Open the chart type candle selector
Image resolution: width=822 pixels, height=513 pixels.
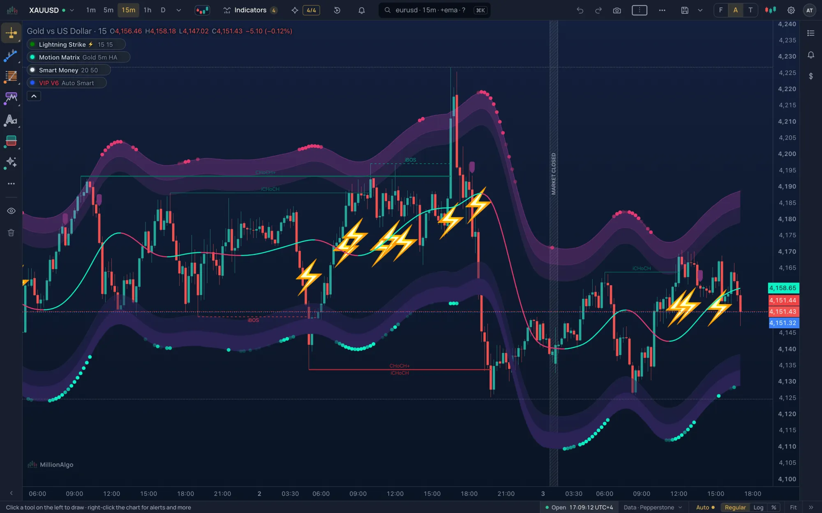click(x=202, y=10)
